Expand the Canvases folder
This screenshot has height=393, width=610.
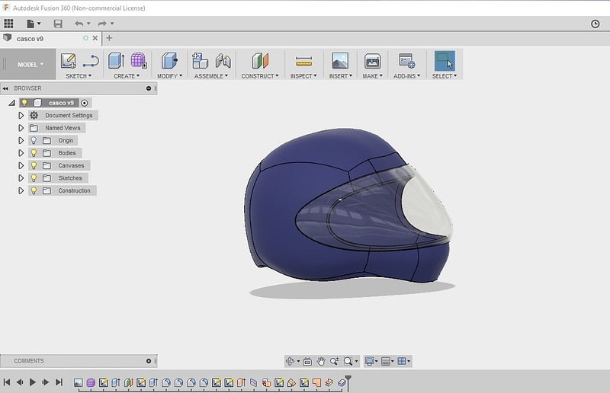(21, 165)
